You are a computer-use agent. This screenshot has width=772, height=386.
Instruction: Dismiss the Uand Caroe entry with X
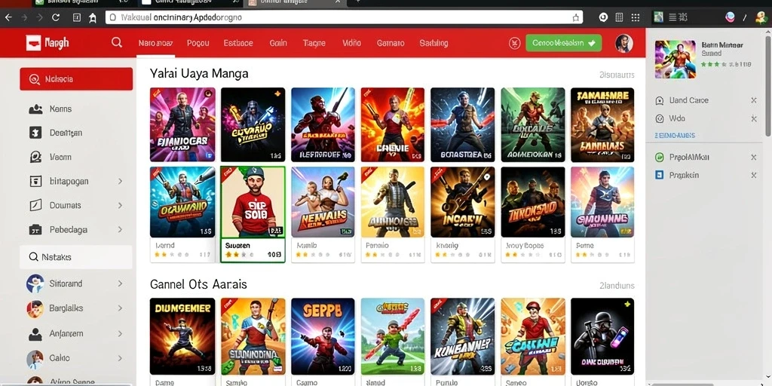pyautogui.click(x=753, y=100)
